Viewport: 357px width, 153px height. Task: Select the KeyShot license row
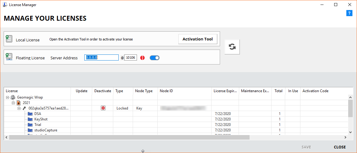(176, 119)
